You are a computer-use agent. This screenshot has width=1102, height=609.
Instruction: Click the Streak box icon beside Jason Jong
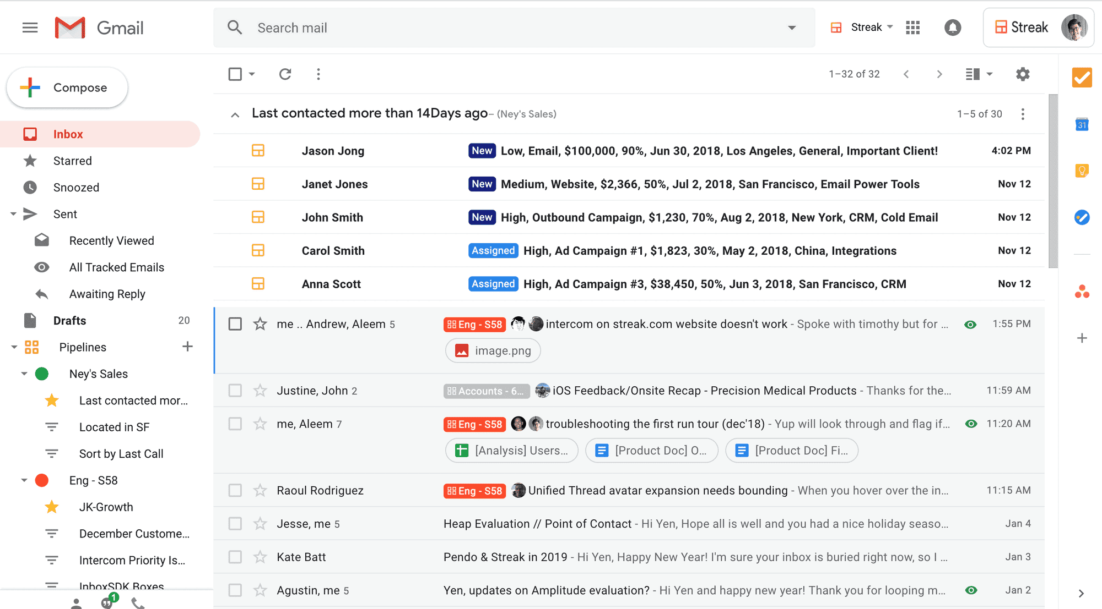(258, 151)
